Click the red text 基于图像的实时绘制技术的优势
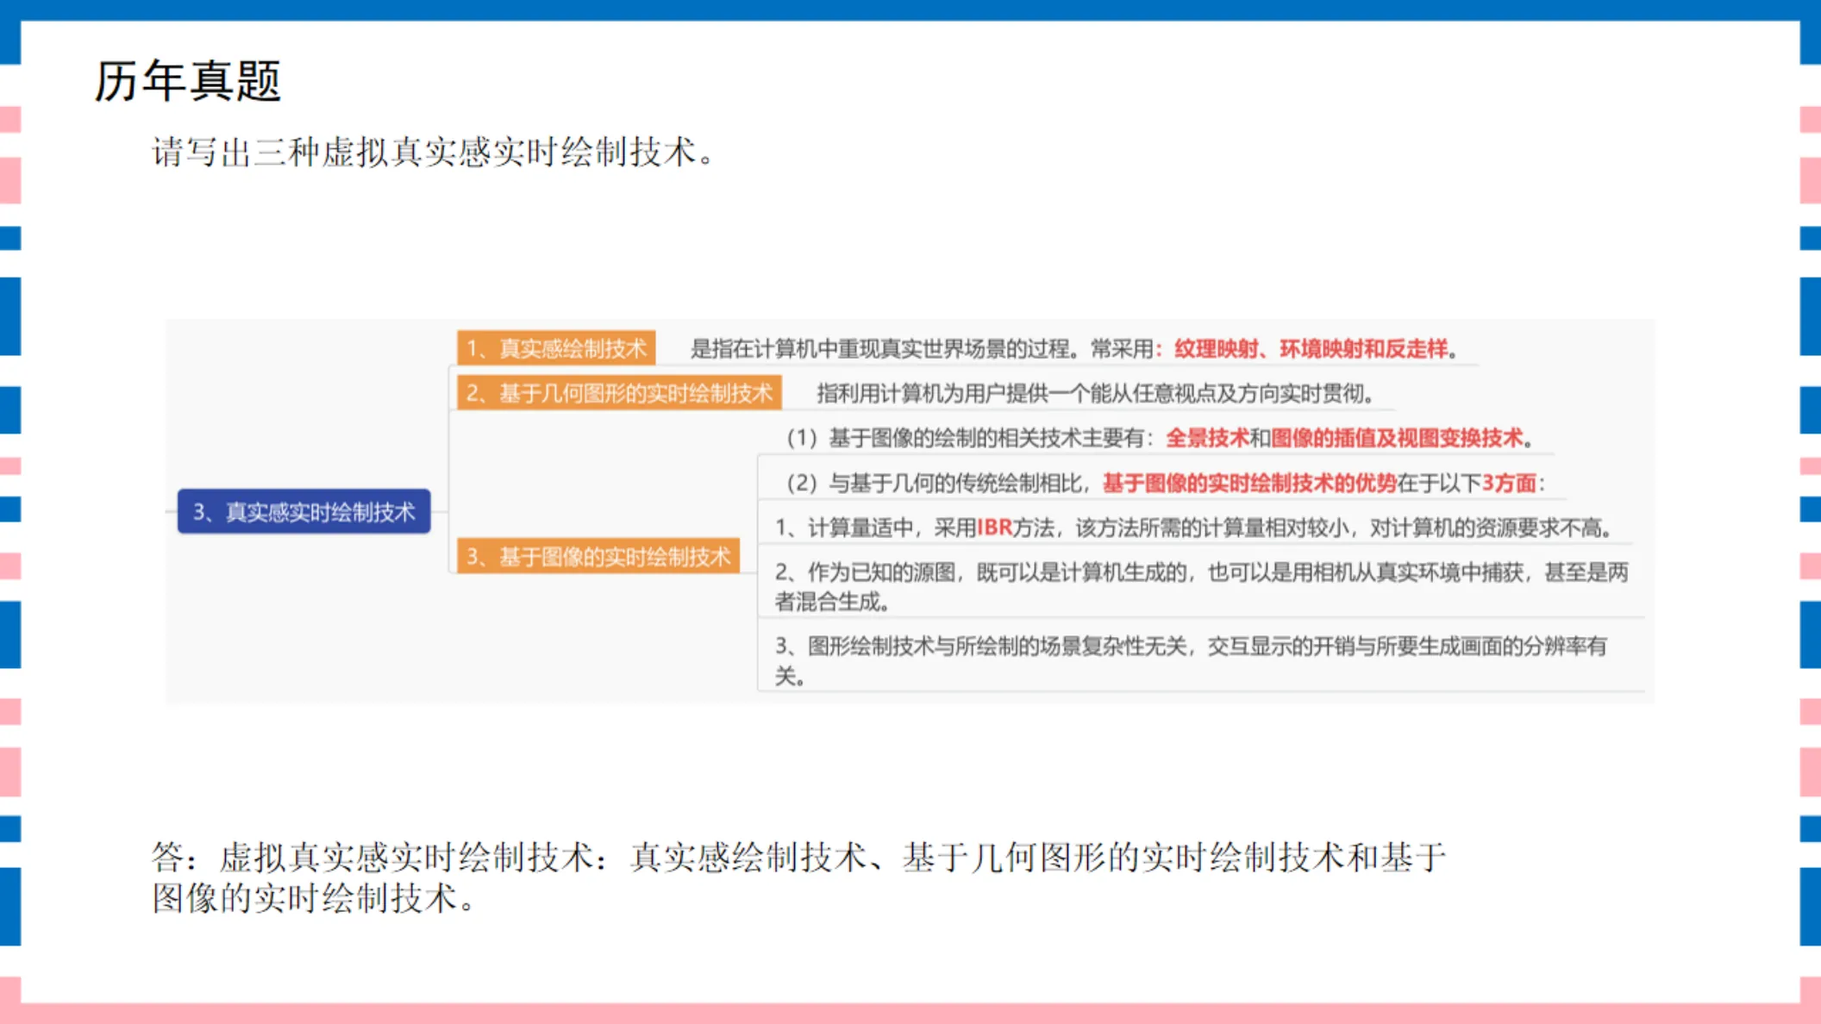Screen dimensions: 1821x1024 tap(1249, 483)
